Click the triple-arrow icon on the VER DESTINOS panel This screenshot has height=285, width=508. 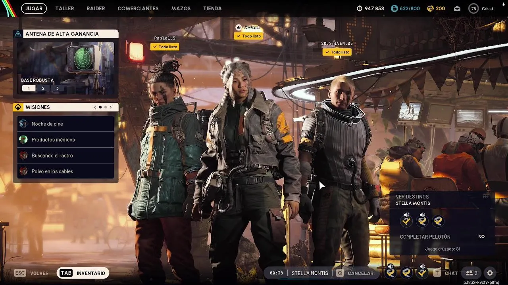click(486, 196)
